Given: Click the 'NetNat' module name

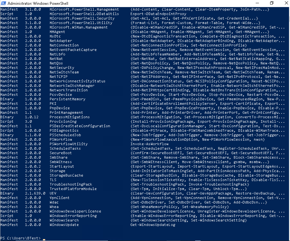Looking at the screenshot, I should coord(56,59).
